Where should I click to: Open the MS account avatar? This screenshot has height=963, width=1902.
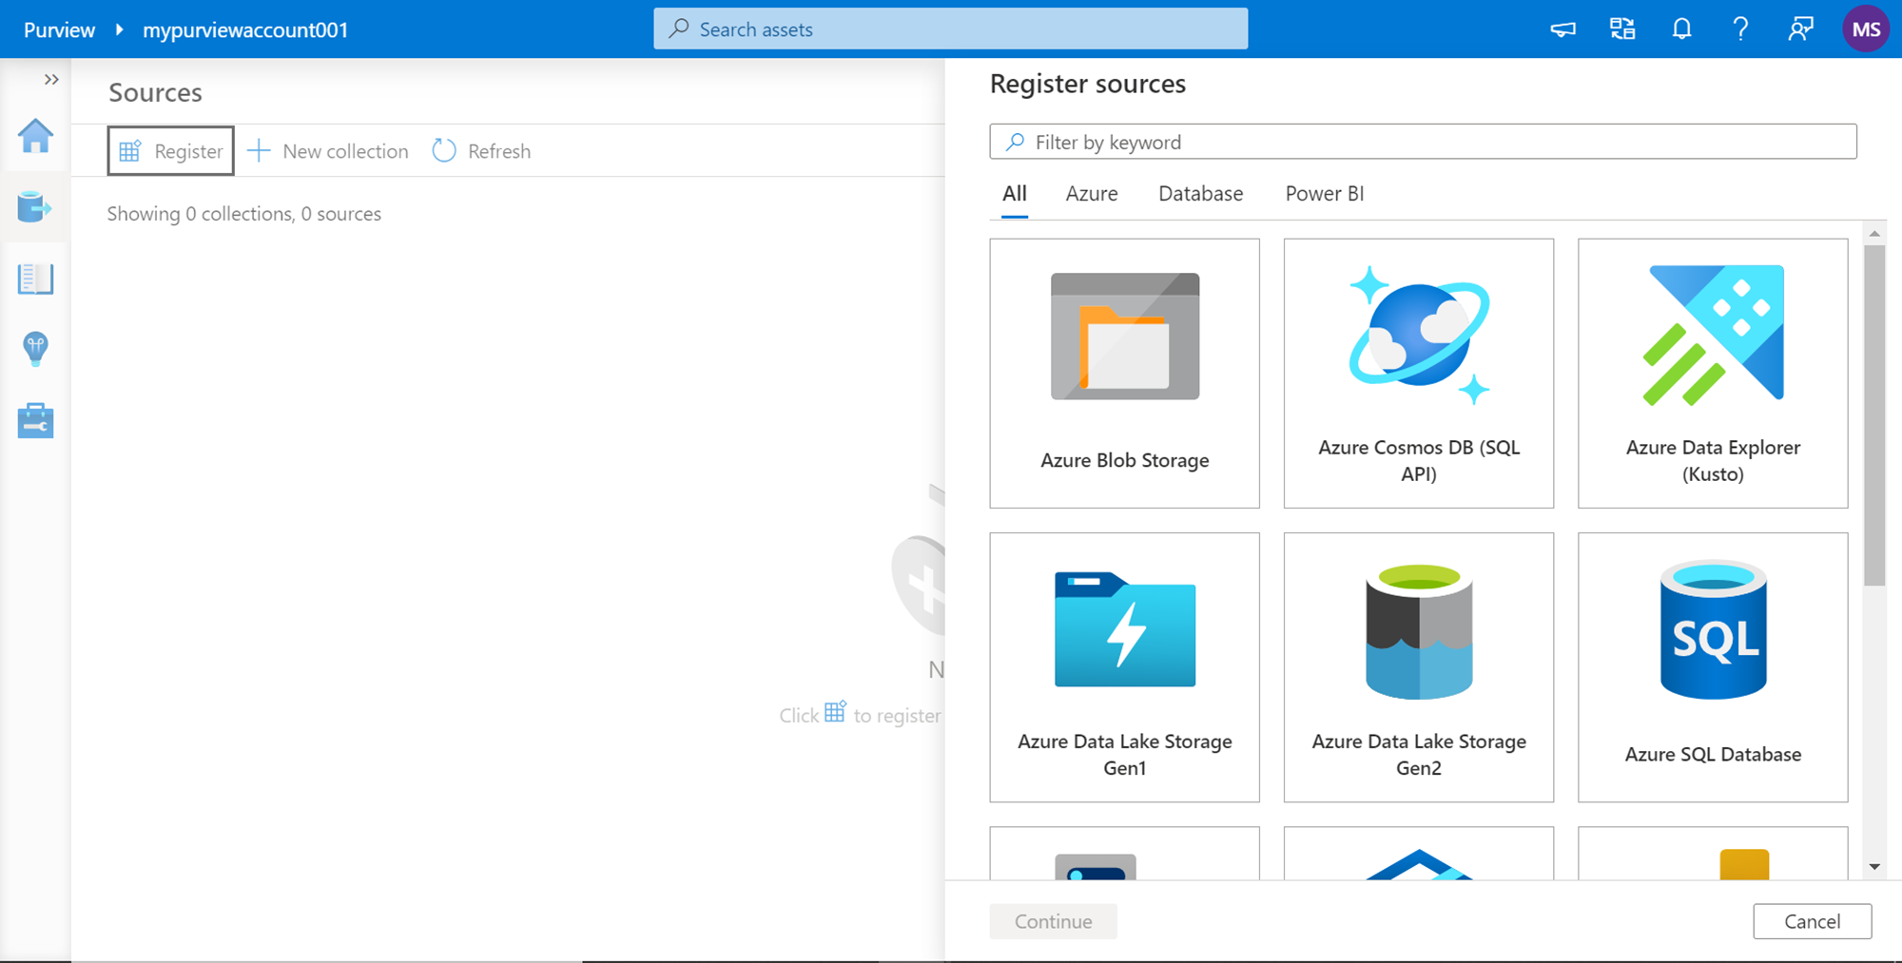click(1866, 29)
